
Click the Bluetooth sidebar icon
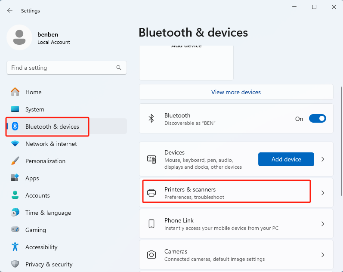click(x=15, y=126)
